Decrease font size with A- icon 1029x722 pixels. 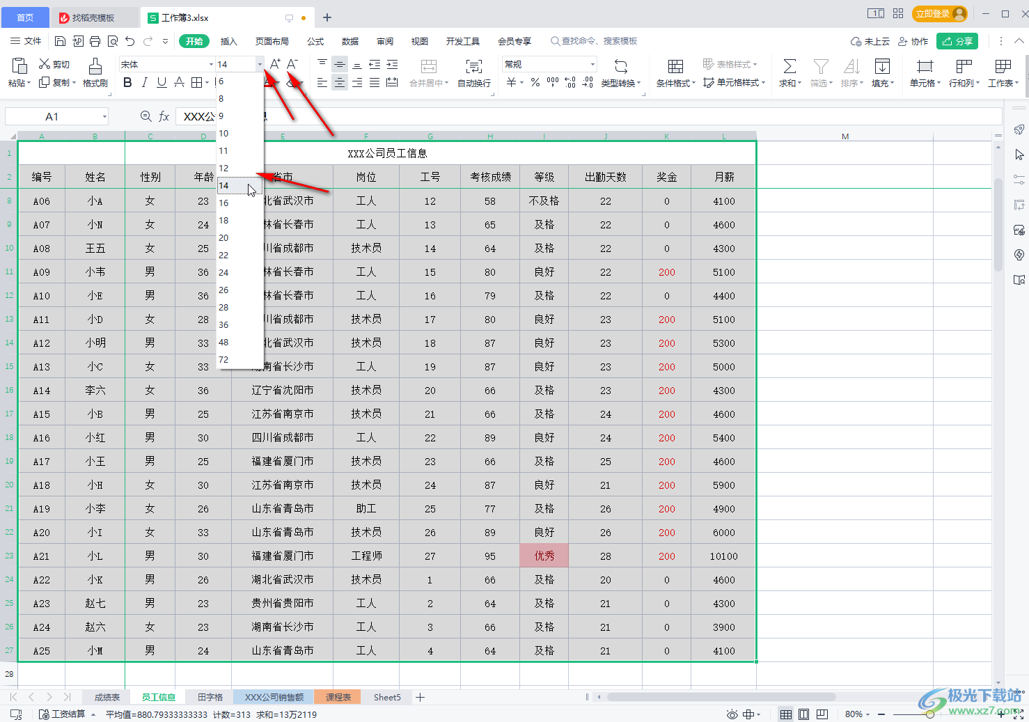tap(292, 64)
